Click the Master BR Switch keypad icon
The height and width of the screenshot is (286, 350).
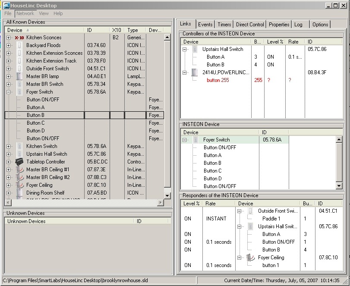(x=20, y=84)
